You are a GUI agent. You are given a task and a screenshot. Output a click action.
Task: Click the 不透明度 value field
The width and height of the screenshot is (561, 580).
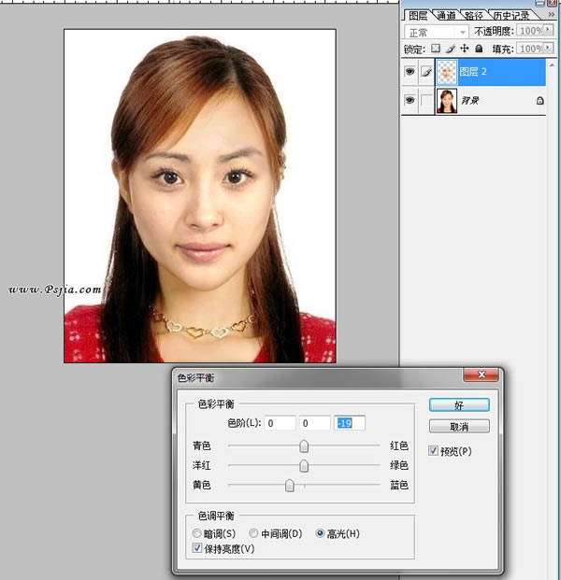[530, 30]
